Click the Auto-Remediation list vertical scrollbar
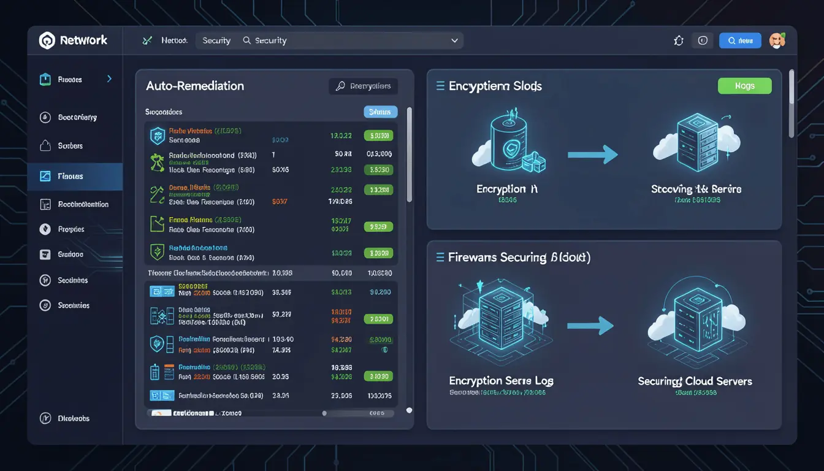This screenshot has width=824, height=471. coord(410,155)
